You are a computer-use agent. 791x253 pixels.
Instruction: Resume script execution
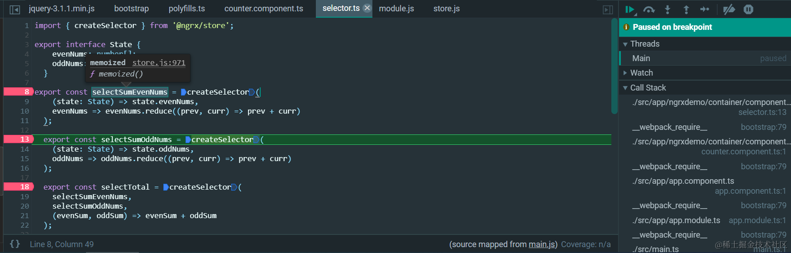(x=629, y=10)
